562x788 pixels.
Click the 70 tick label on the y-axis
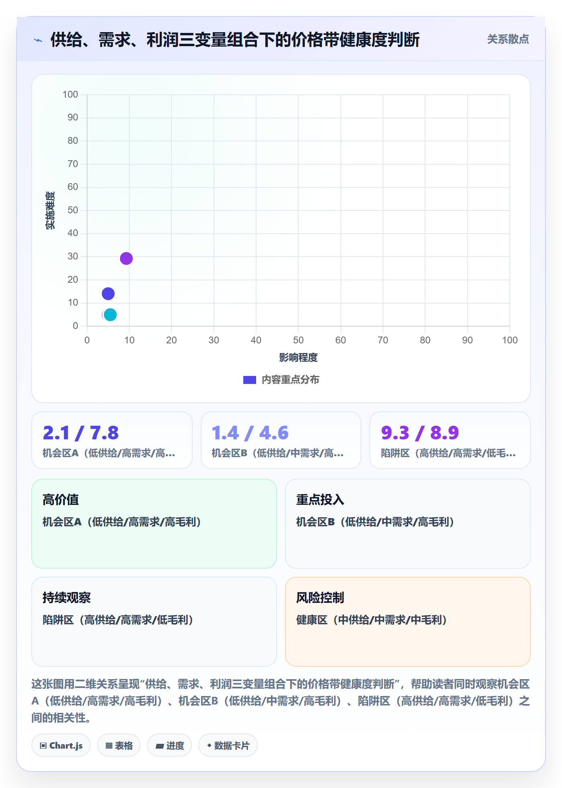(x=73, y=164)
